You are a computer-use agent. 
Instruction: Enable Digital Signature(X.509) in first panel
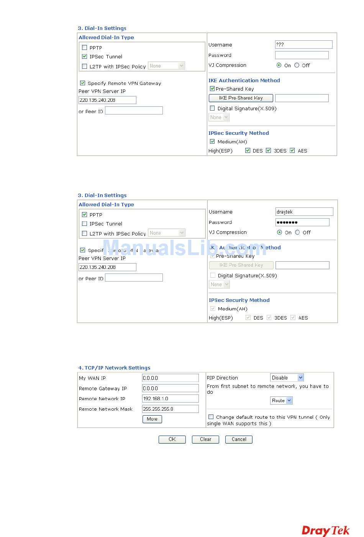(212, 108)
